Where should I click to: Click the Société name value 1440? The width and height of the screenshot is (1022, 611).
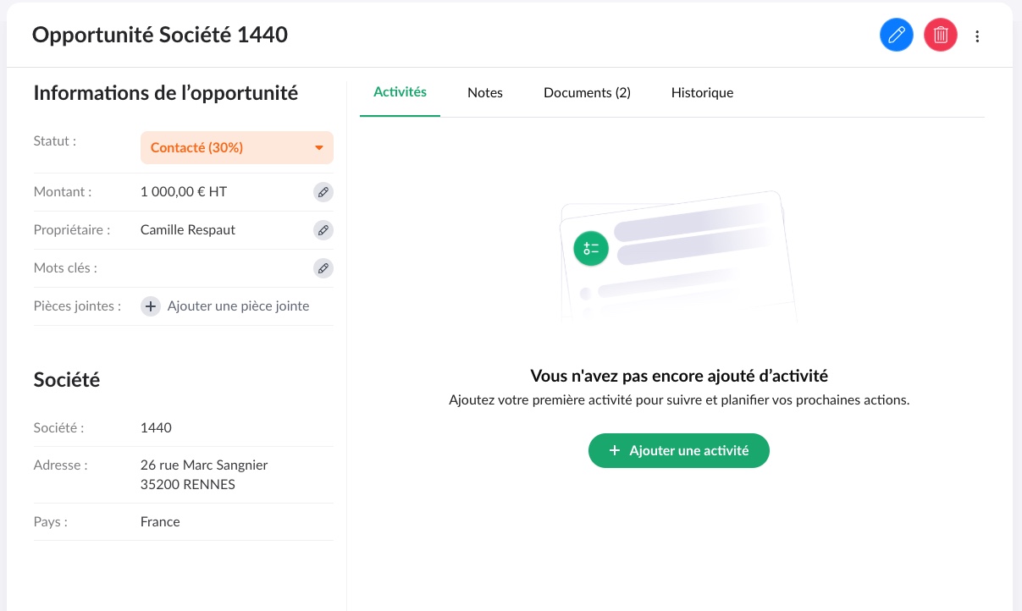click(x=156, y=427)
